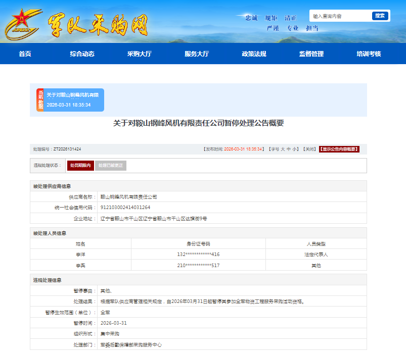Open the 综合动态 menu item
406x355 pixels.
click(x=82, y=54)
